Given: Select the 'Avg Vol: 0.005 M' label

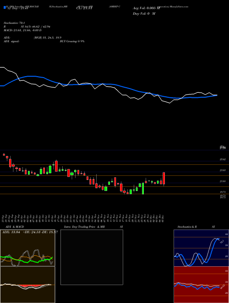Looking at the screenshot, I should (147, 8).
